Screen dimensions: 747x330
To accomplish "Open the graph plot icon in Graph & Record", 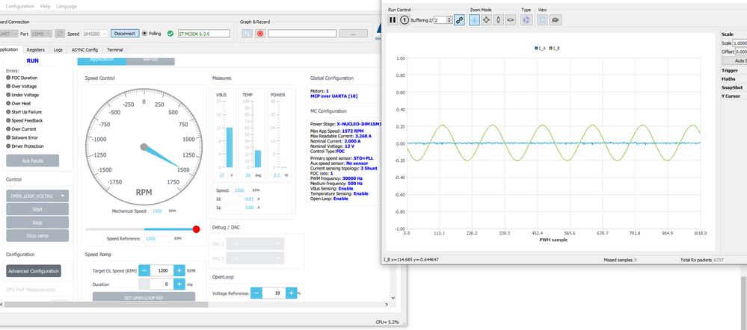I will [247, 34].
